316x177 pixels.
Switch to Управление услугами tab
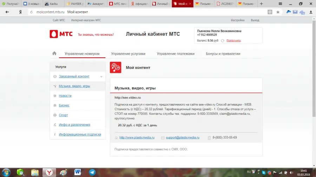[x=128, y=54]
